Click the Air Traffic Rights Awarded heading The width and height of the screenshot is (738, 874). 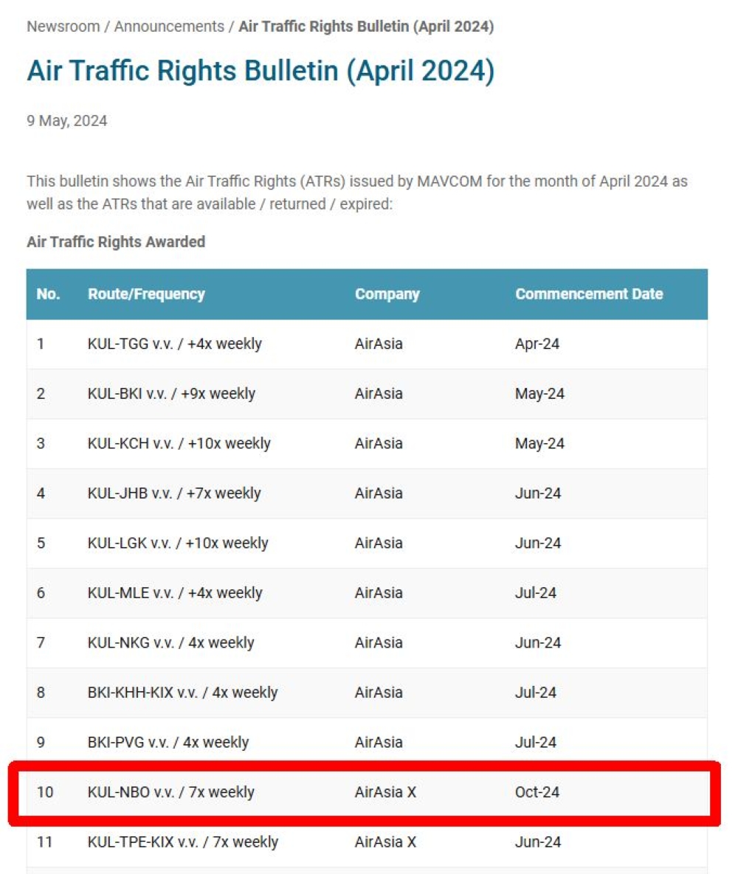116,242
